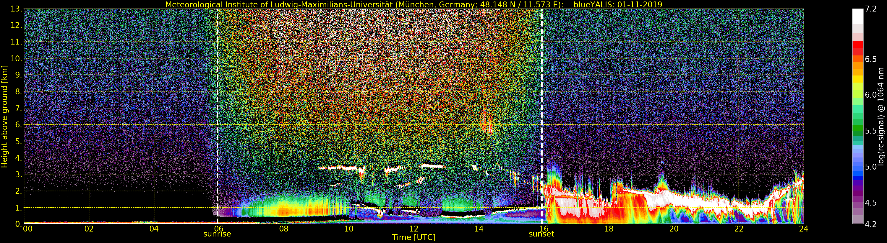Click the white top segment of the colorbar

(x=858, y=16)
